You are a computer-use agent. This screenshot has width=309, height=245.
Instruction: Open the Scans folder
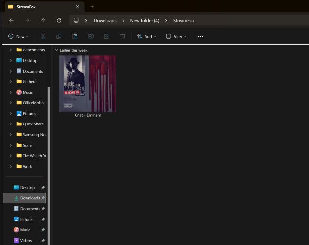click(x=25, y=146)
